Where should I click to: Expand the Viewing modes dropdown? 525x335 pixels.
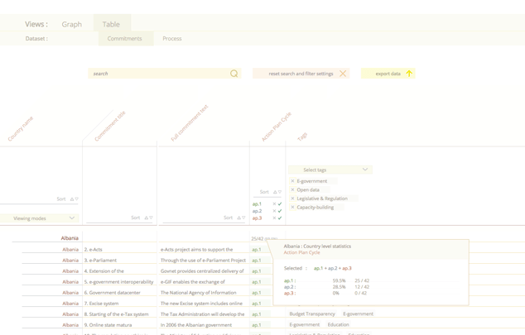click(x=44, y=218)
